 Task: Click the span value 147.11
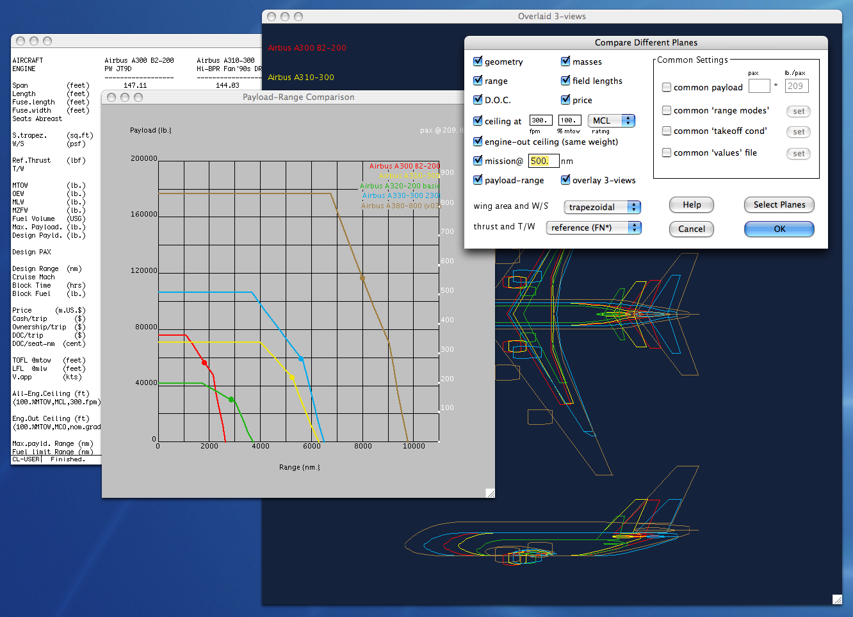135,85
